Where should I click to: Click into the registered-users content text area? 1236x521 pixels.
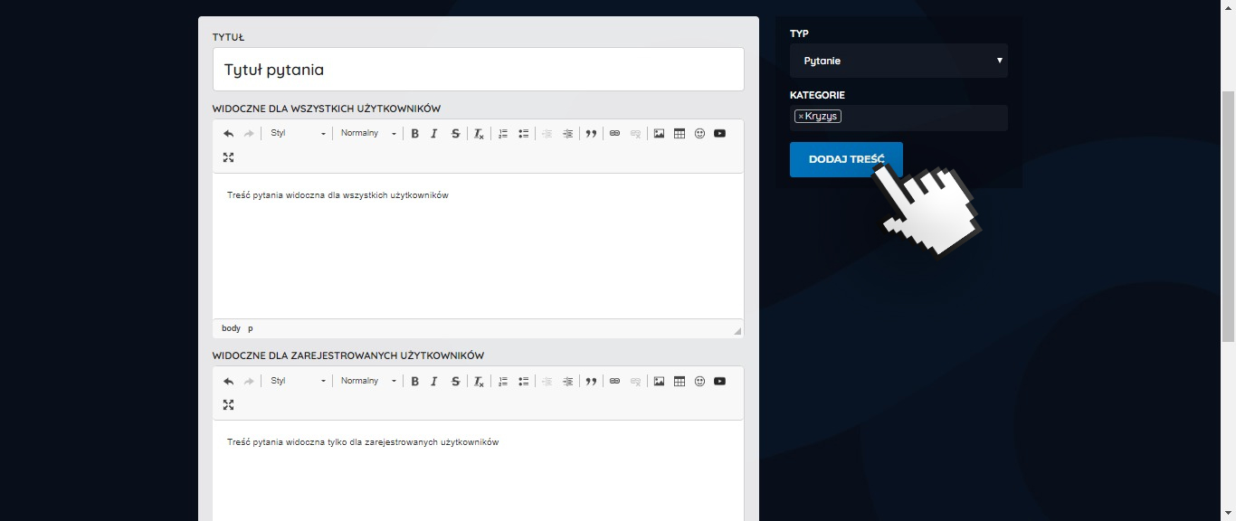[479, 470]
